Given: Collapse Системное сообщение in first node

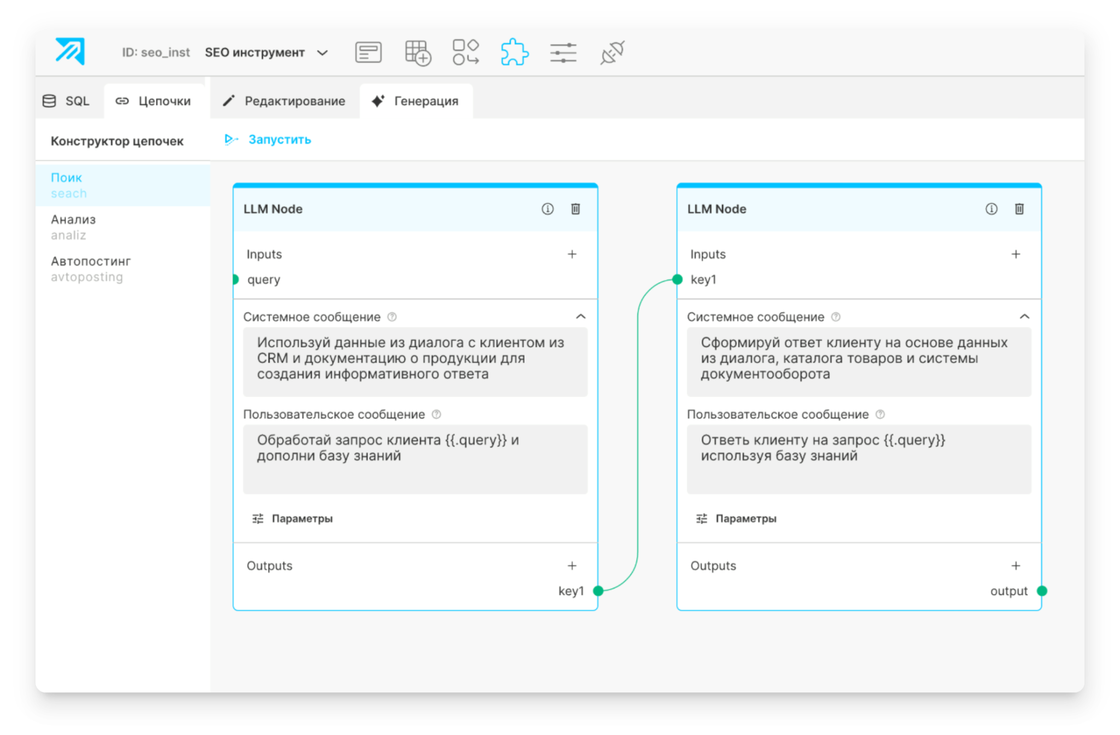Looking at the screenshot, I should [581, 317].
